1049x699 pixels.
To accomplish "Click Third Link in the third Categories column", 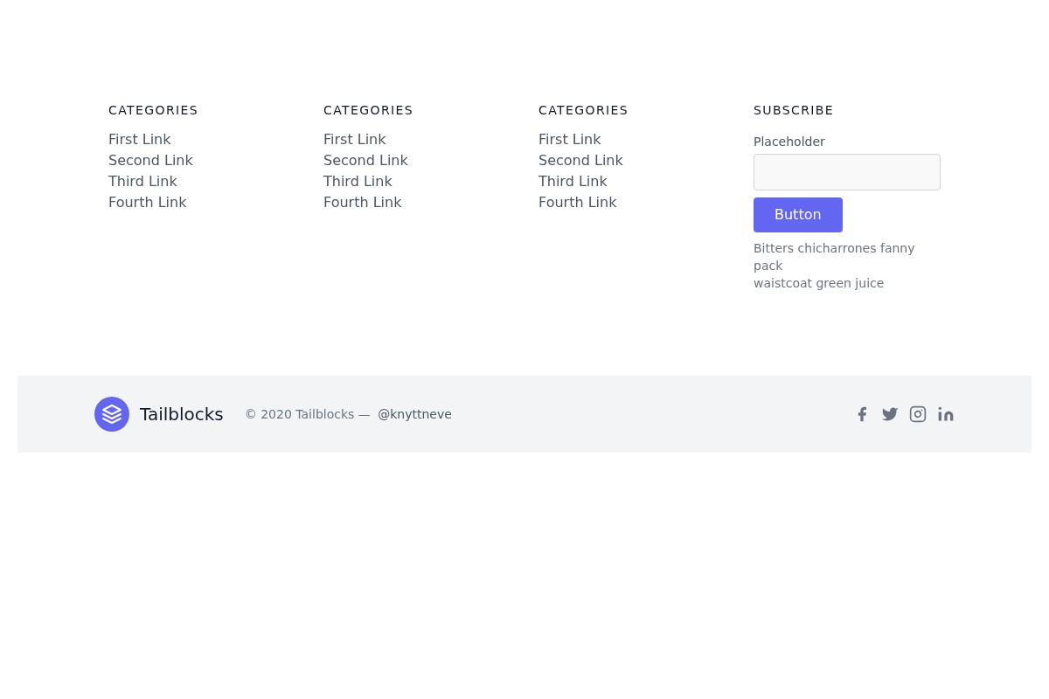I will coord(573,181).
